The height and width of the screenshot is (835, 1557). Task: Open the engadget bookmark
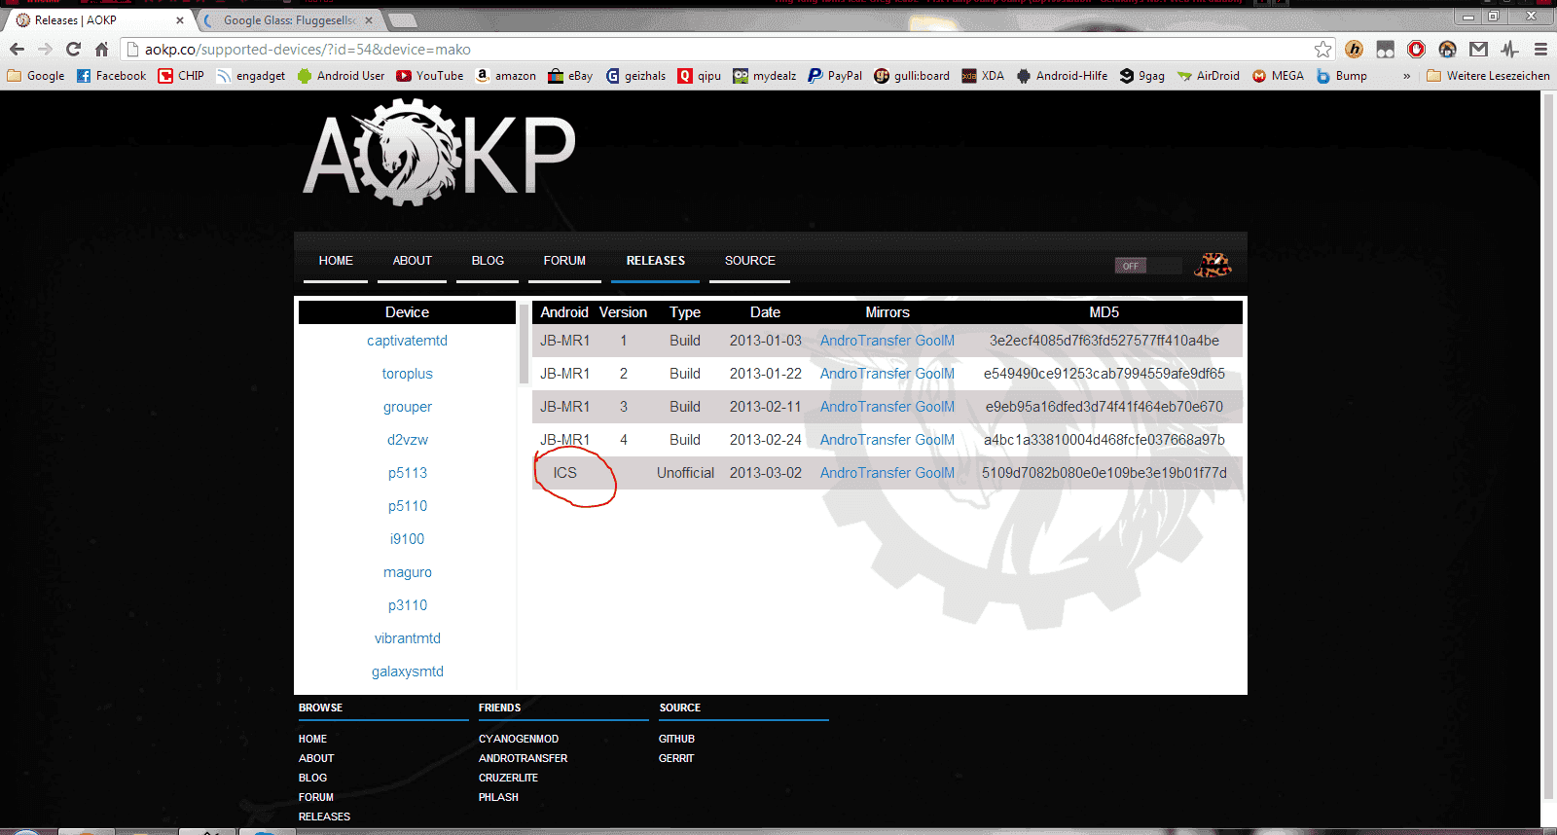(x=251, y=76)
